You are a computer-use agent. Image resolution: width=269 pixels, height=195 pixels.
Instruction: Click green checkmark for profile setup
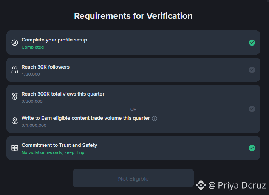tap(252, 43)
